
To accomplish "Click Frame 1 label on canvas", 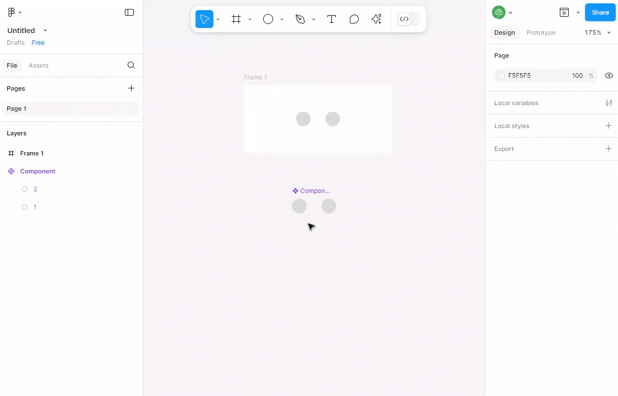I will point(255,77).
